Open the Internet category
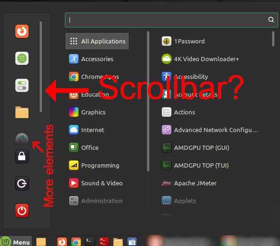 point(92,130)
